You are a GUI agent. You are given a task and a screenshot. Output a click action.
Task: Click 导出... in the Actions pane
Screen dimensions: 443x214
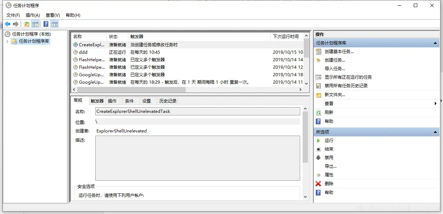(x=330, y=166)
